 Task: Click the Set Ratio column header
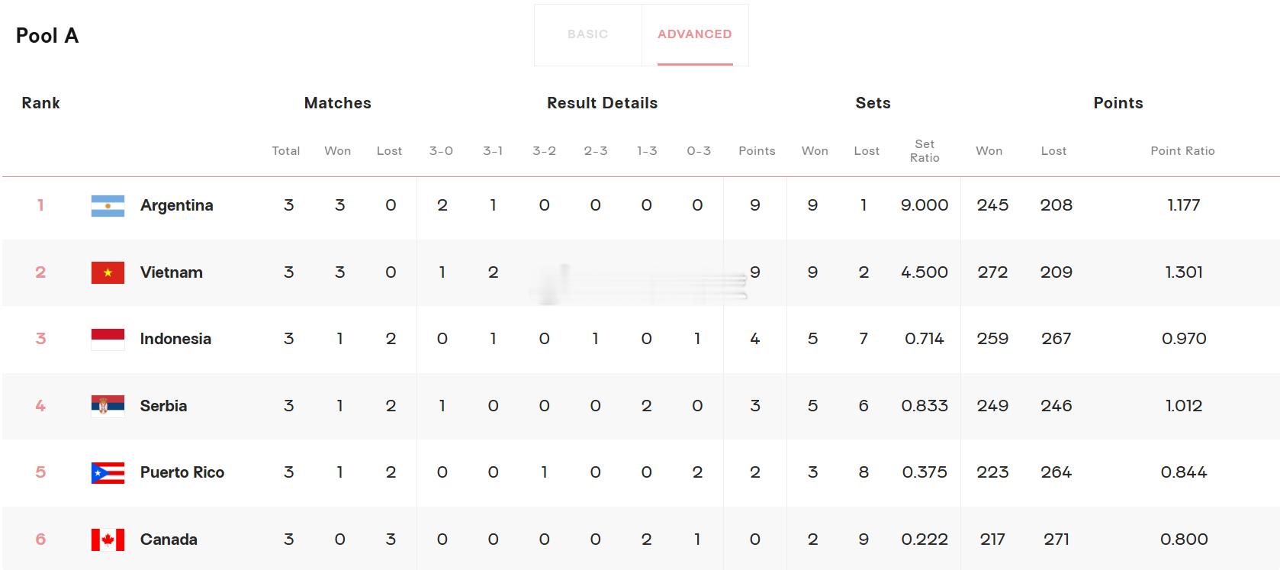coord(924,150)
